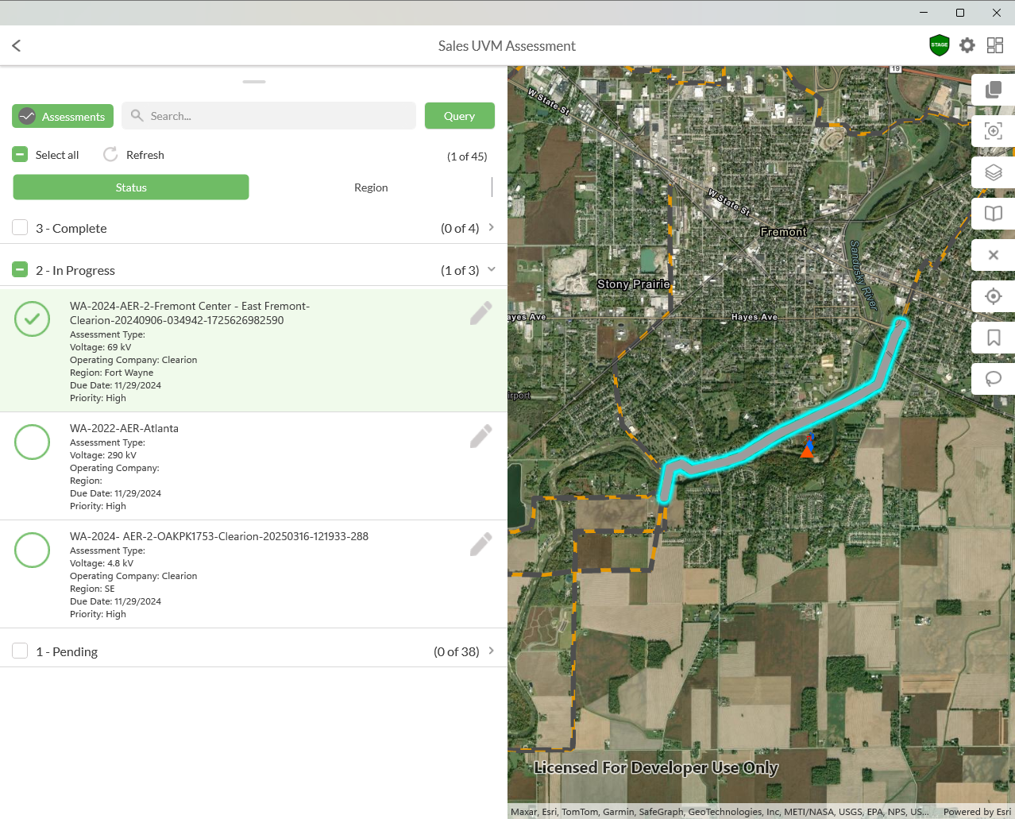Toggle the Select all checkbox

pos(19,153)
